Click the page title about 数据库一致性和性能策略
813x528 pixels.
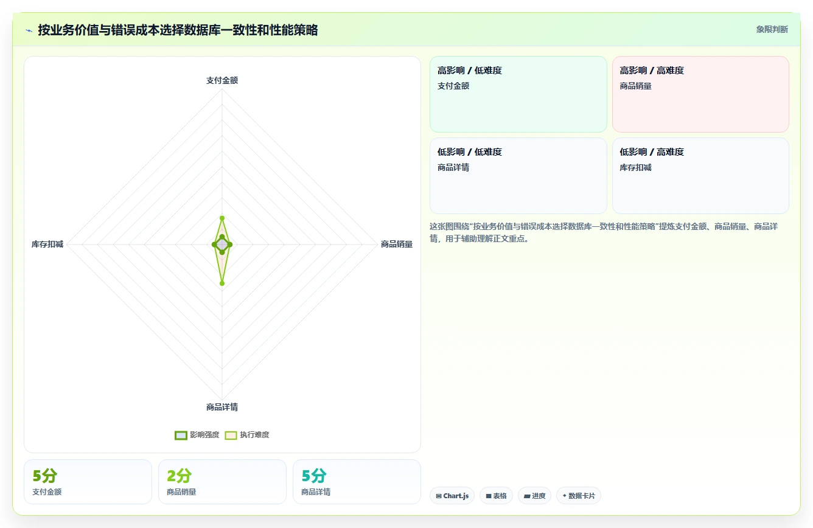(x=178, y=30)
